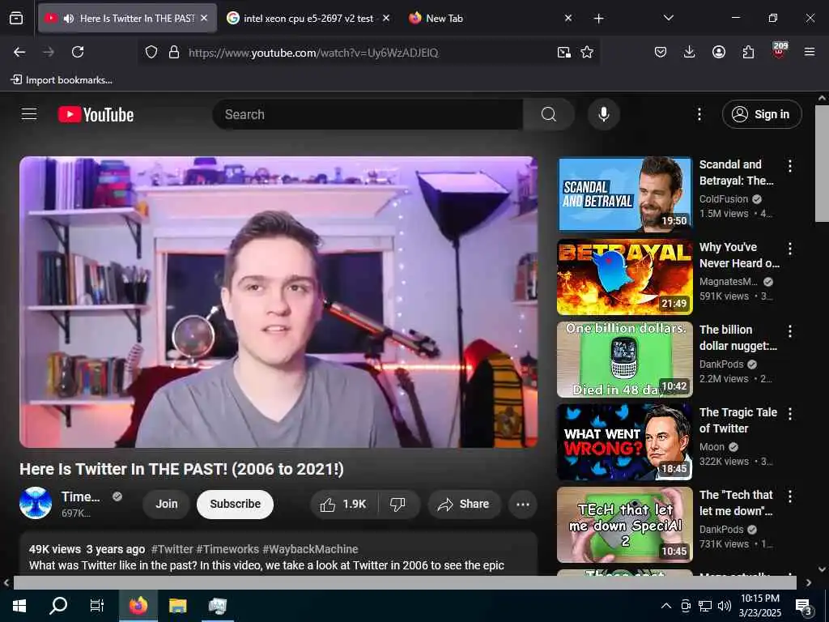Click the YouTube Search input field

[368, 114]
